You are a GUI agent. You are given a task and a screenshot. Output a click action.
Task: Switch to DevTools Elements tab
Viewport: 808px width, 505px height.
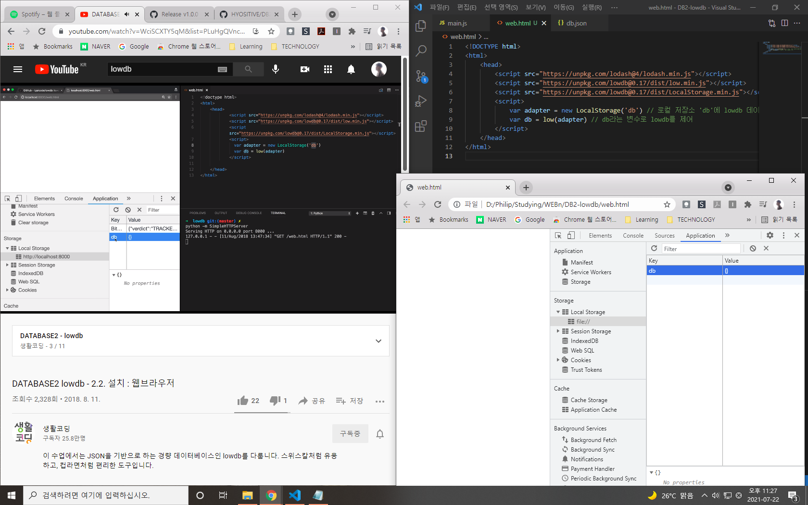point(600,235)
